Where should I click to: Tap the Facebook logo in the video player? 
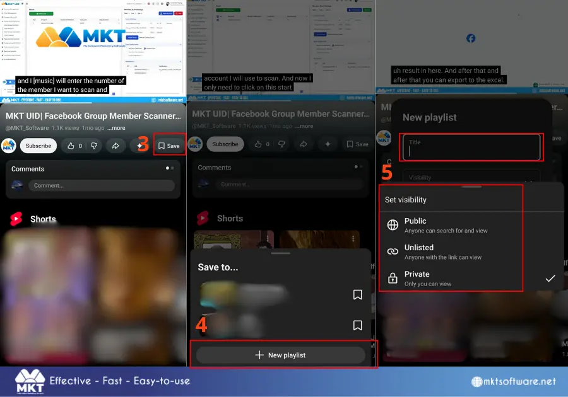tap(471, 38)
